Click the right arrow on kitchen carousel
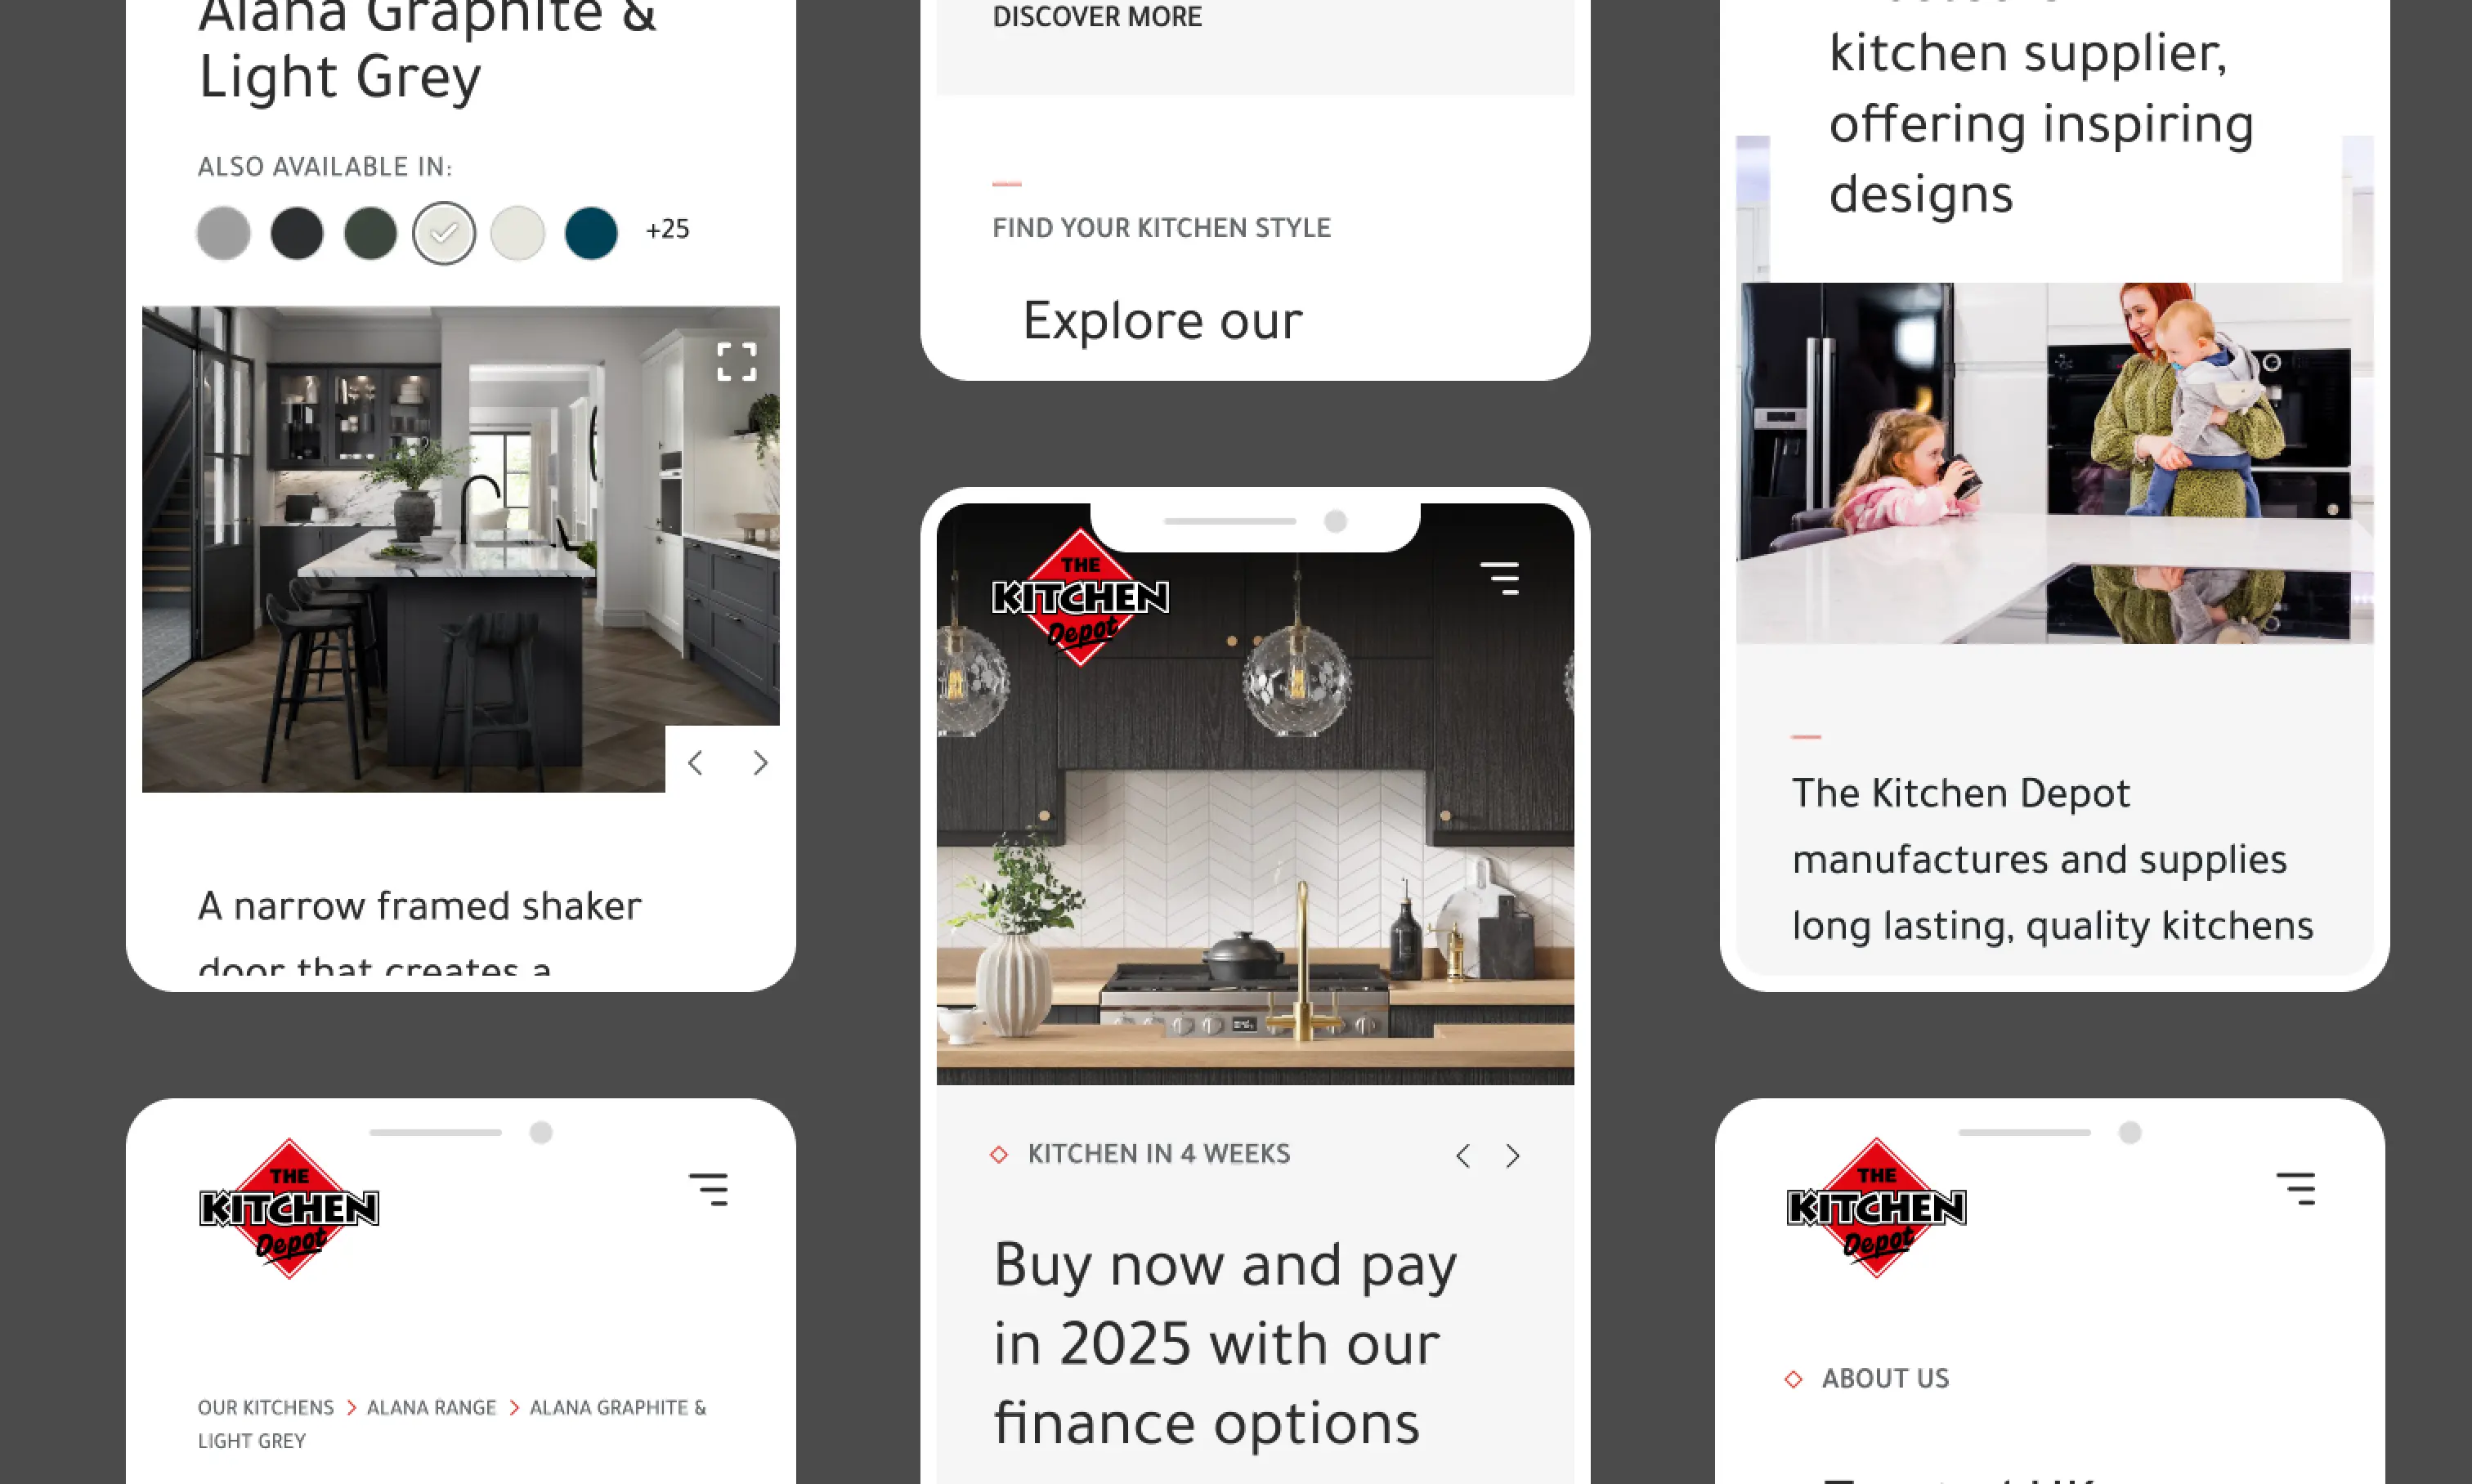Screen dimensions: 2472x1484 (x=1511, y=1154)
